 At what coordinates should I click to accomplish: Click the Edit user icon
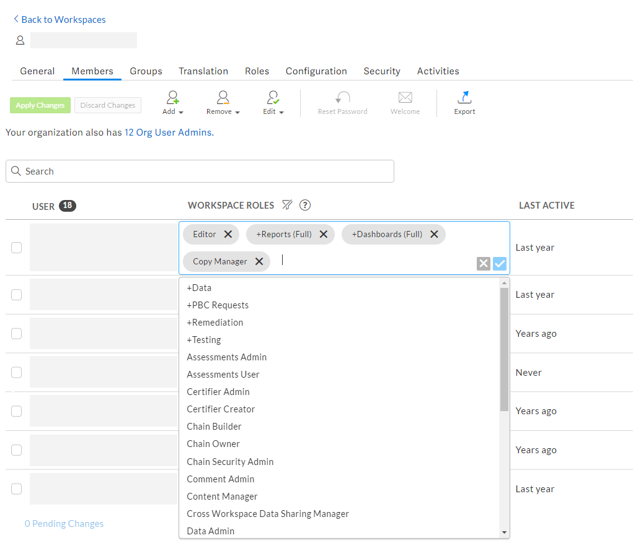point(272,98)
